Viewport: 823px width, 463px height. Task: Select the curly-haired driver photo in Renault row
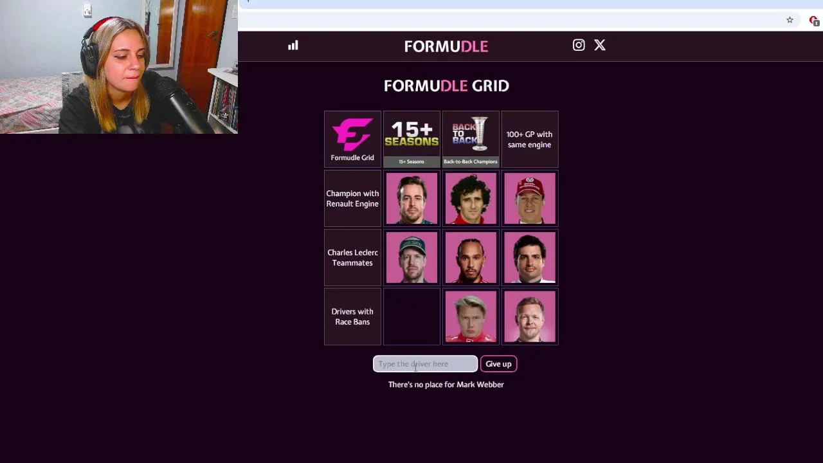pos(471,198)
